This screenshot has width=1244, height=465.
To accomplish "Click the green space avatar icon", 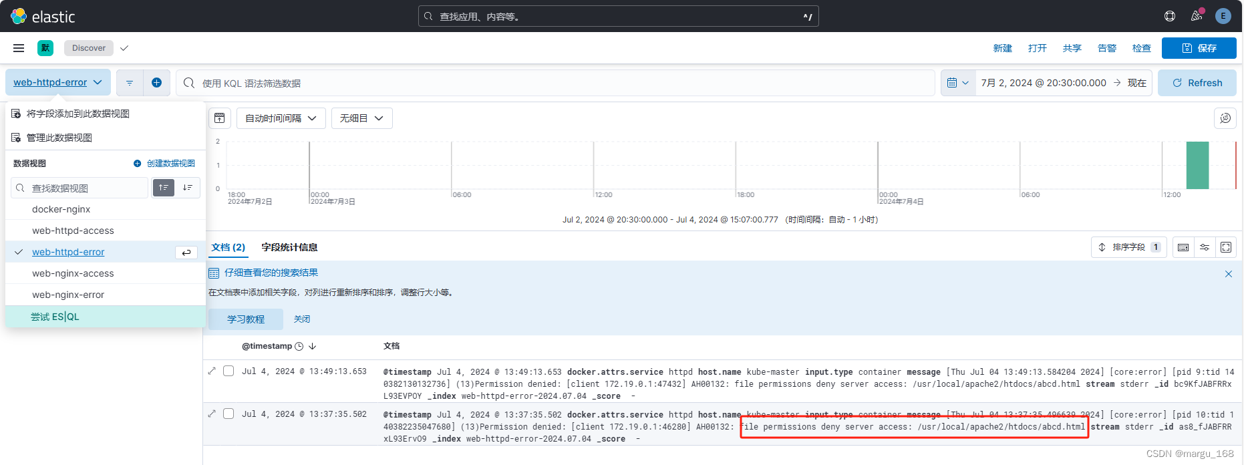I will [45, 48].
